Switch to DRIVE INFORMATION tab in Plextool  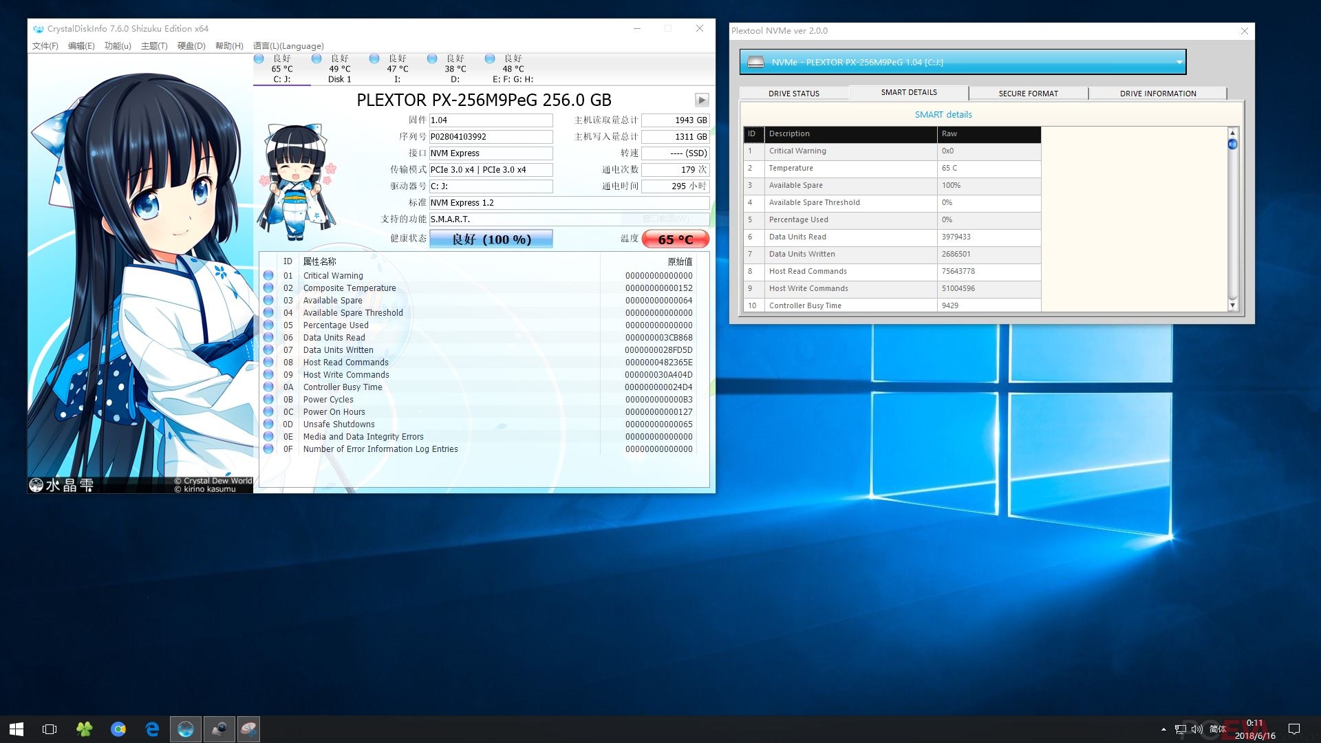(x=1158, y=94)
